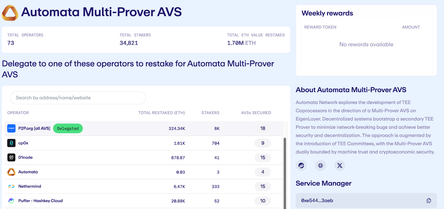Image resolution: width=444 pixels, height=209 pixels.
Task: Open the Automata operator row
Action: (143, 172)
